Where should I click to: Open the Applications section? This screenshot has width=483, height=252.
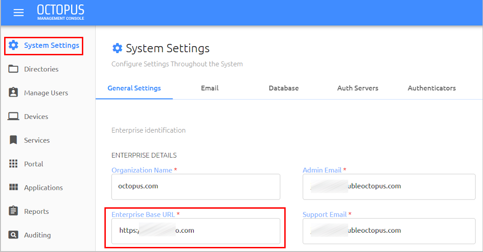point(43,188)
